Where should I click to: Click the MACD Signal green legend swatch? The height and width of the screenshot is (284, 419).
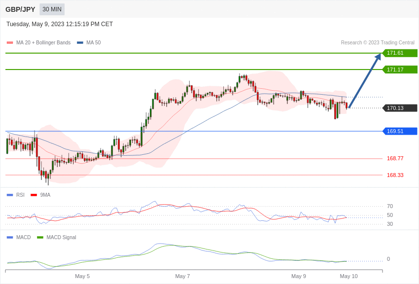click(x=40, y=237)
